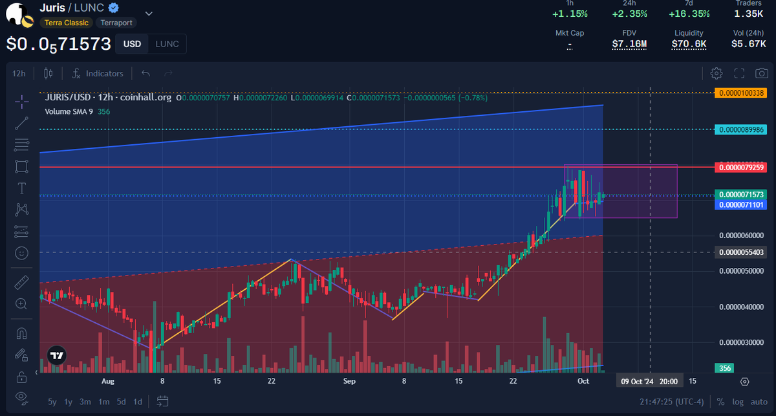
Task: Click the TradingView logo on chart
Action: [57, 355]
